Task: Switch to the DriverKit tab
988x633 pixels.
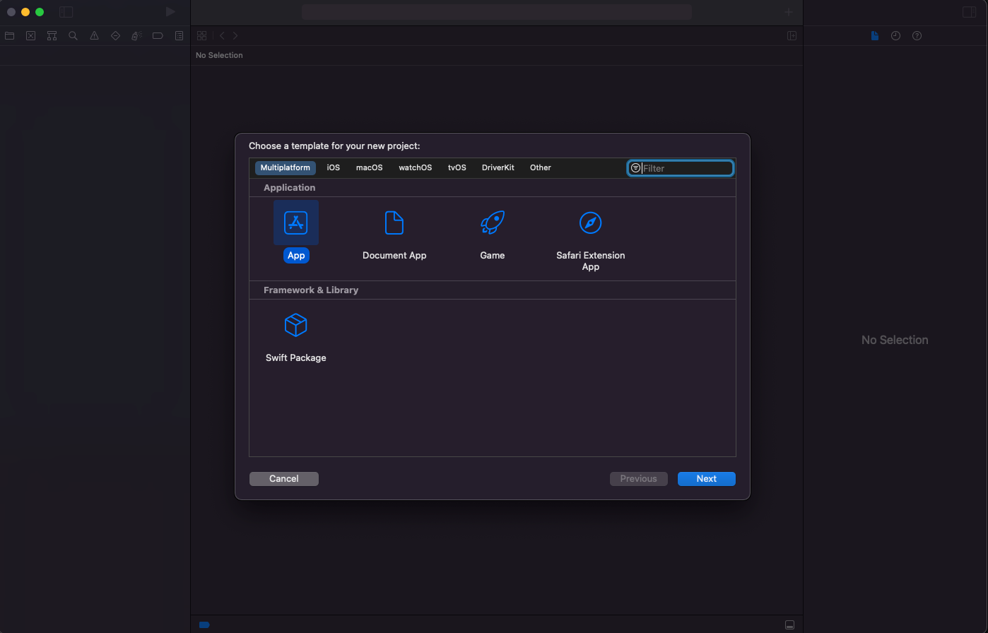Action: coord(498,167)
